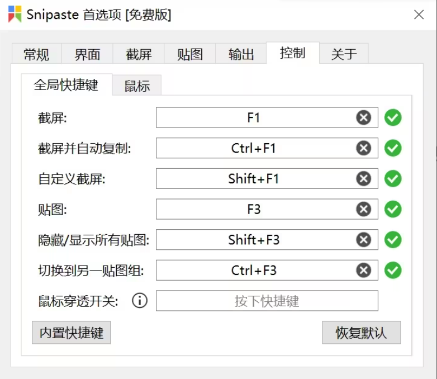
Task: Select the 鼠标 sub-tab
Action: click(137, 86)
